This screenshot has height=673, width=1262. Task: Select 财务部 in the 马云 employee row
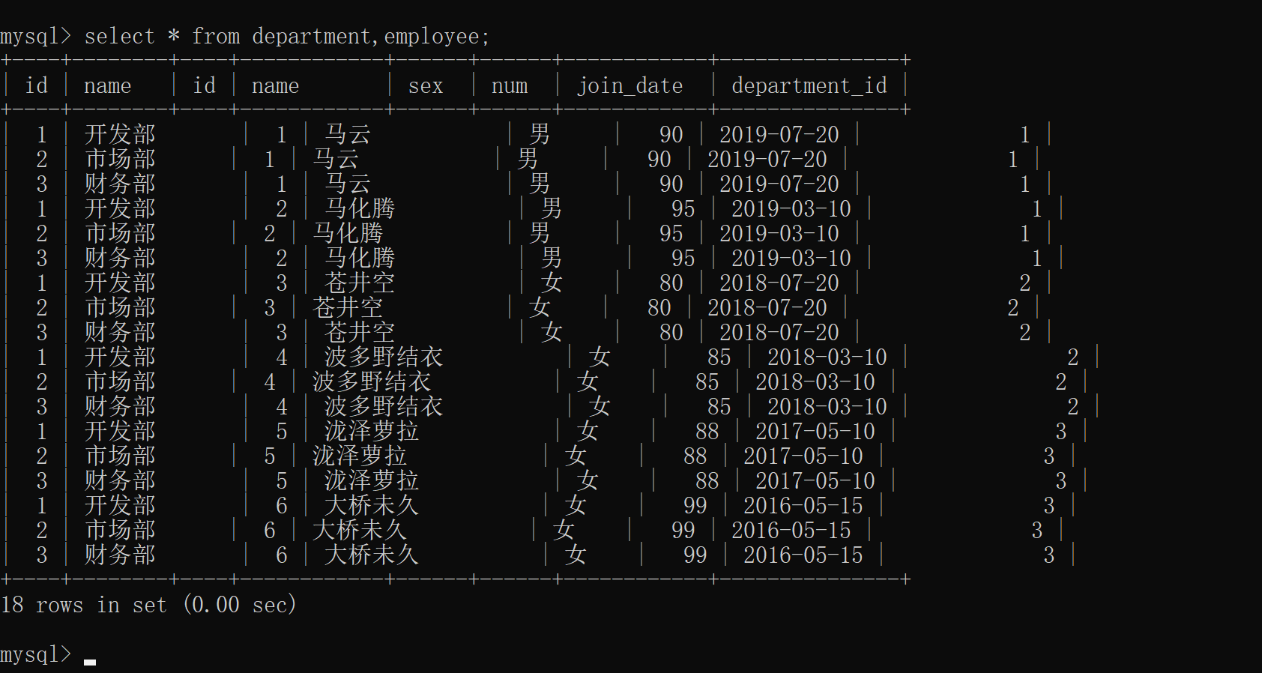pyautogui.click(x=120, y=184)
